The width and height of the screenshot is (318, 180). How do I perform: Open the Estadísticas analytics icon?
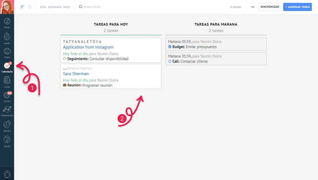pos(7,110)
